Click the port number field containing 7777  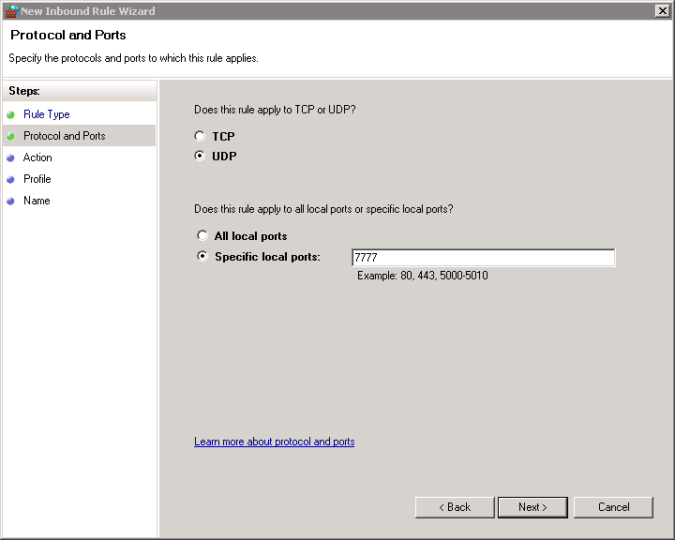click(483, 258)
